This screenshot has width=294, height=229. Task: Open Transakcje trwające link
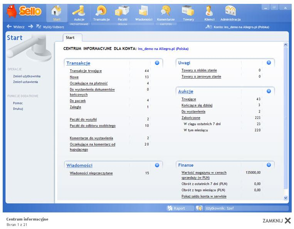86,71
